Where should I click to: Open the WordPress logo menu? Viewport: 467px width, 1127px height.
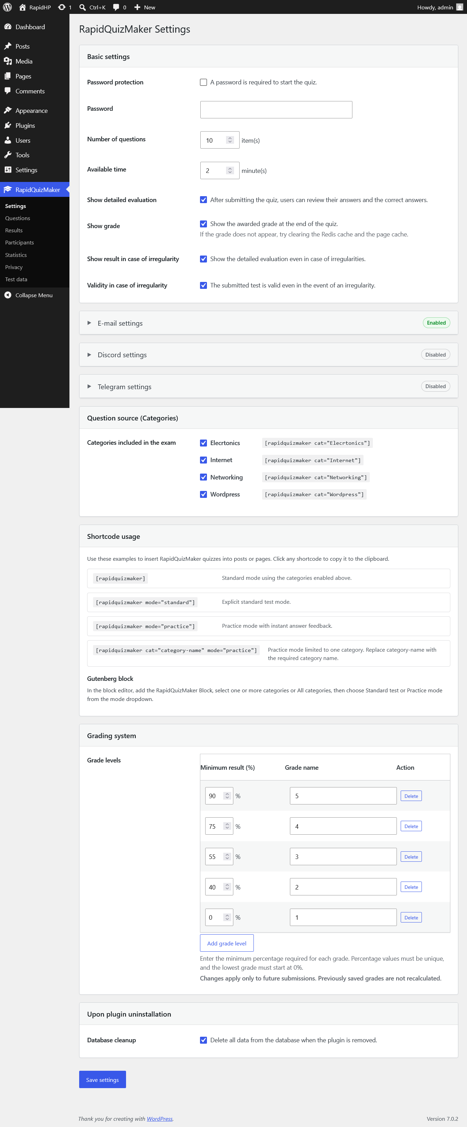click(x=7, y=7)
